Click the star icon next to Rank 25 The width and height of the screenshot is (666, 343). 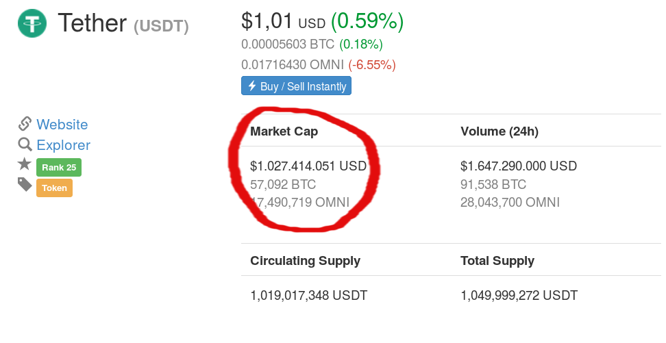(25, 164)
